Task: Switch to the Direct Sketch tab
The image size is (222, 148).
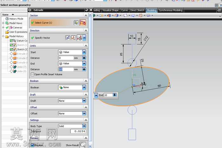Action: pos(137,11)
